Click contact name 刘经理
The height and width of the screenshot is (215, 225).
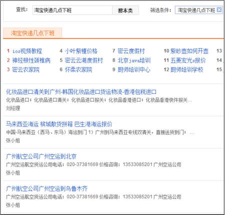pyautogui.click(x=13, y=108)
